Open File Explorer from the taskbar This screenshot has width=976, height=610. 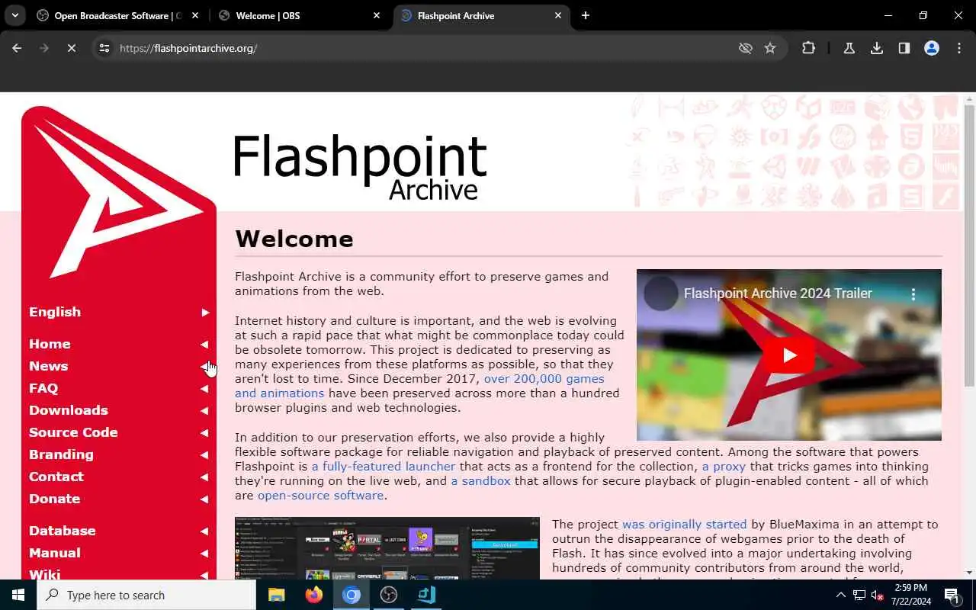point(276,595)
